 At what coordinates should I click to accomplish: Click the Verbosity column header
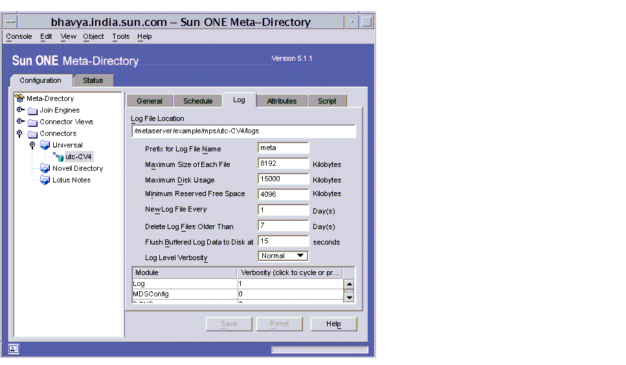pyautogui.click(x=290, y=272)
